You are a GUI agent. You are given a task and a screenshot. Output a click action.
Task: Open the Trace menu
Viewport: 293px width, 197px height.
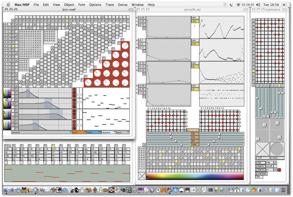110,5
